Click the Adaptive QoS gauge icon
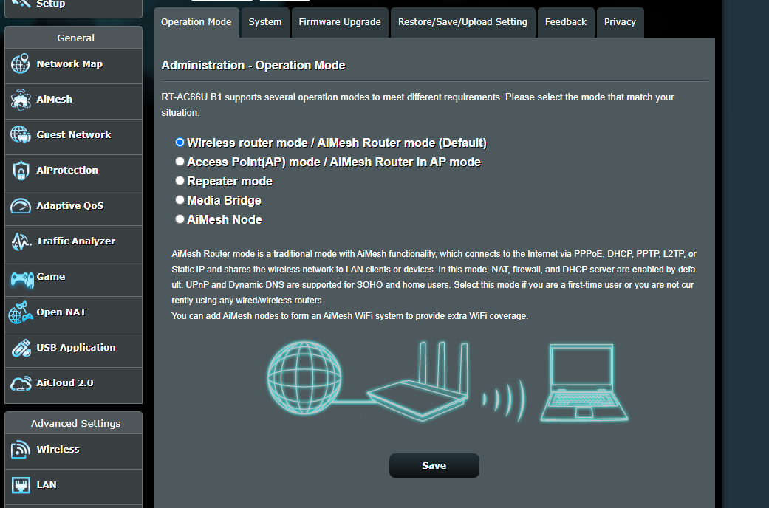769x508 pixels. (21, 206)
